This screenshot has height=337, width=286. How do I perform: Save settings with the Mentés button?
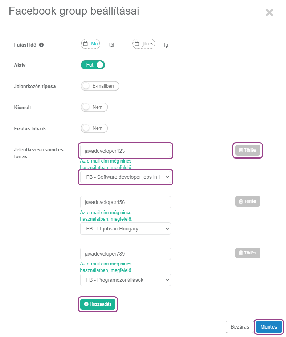tap(269, 327)
